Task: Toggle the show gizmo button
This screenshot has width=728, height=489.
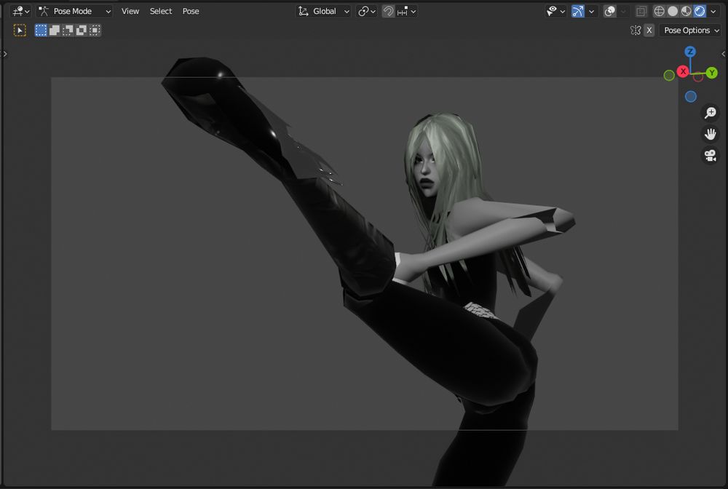Action: [x=578, y=12]
